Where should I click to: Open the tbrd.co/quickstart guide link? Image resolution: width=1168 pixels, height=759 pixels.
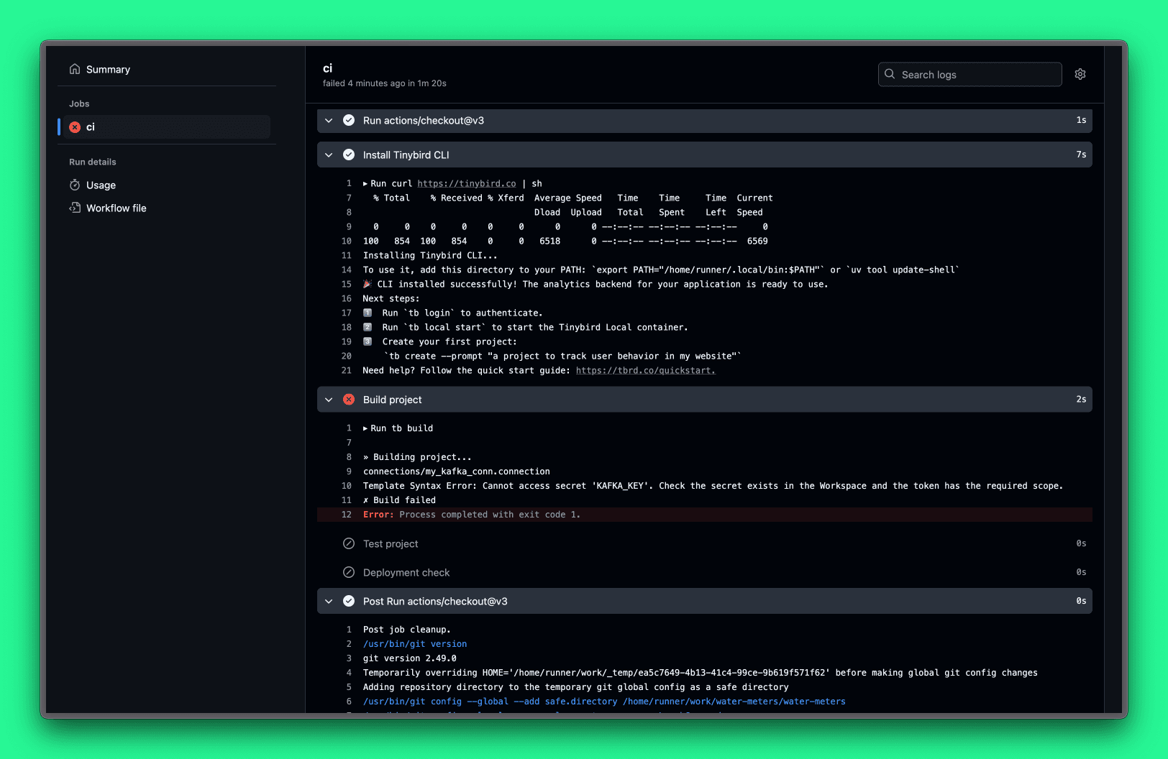[645, 370]
